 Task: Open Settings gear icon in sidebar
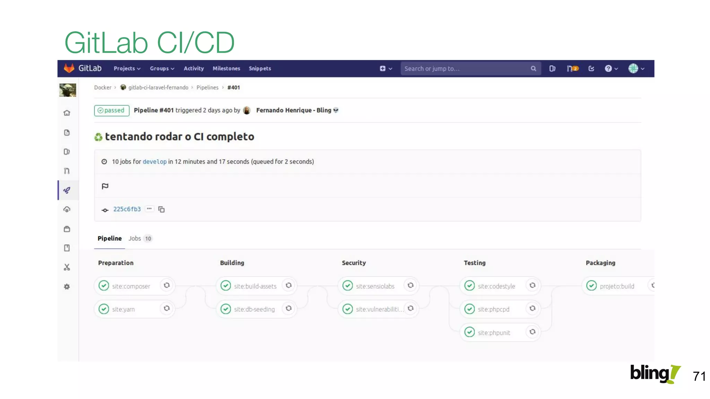pos(67,287)
